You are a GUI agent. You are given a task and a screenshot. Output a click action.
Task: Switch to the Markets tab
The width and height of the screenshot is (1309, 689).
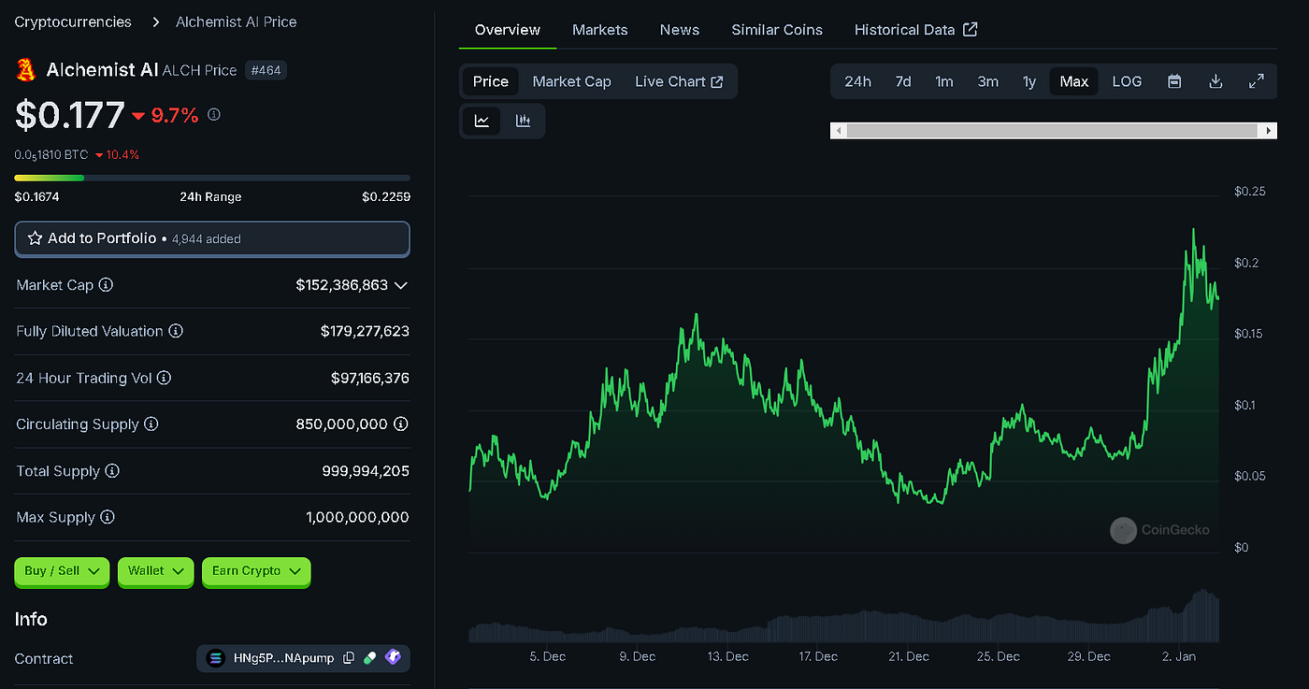[600, 30]
